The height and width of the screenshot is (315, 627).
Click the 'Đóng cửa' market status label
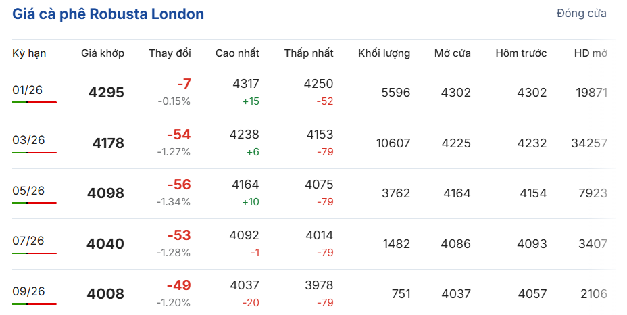(x=581, y=14)
